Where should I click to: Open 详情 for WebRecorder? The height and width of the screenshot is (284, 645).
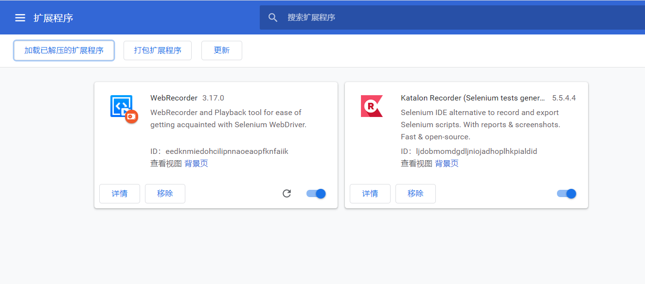[x=120, y=194]
